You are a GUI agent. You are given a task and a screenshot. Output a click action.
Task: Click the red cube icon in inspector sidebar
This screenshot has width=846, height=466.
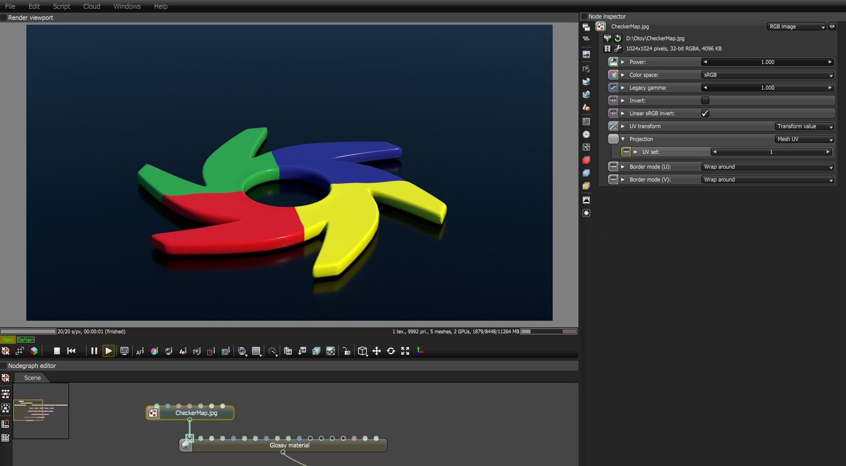(586, 160)
